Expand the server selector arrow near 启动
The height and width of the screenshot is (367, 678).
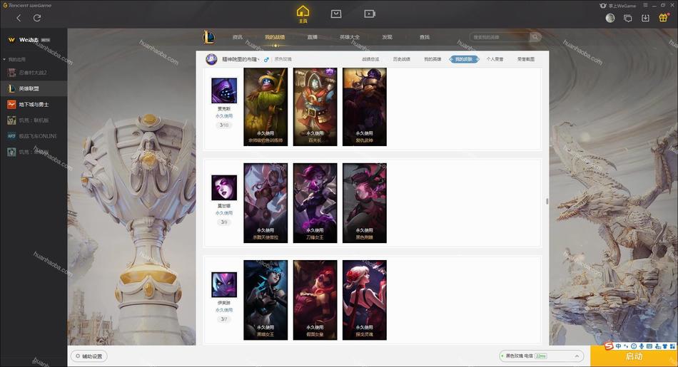point(577,356)
